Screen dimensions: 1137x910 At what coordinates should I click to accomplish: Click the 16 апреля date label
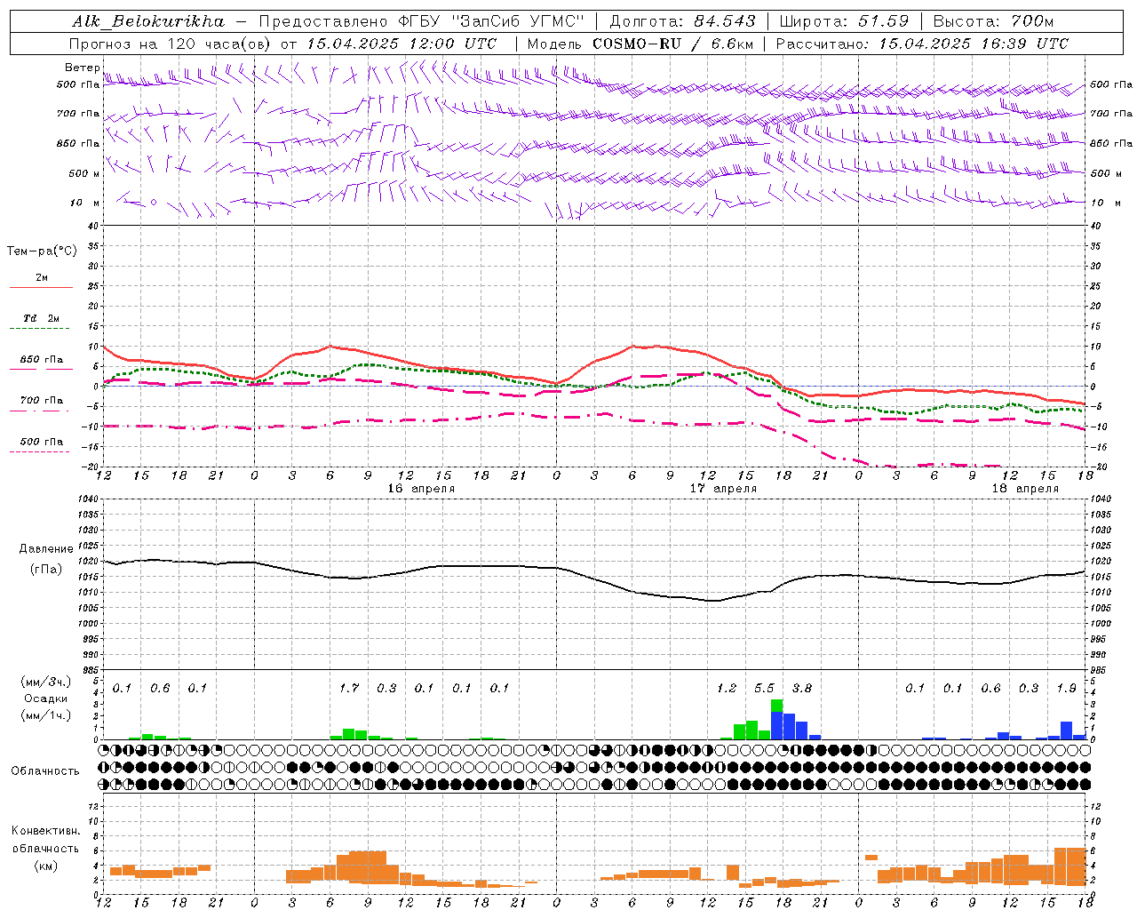coord(421,489)
